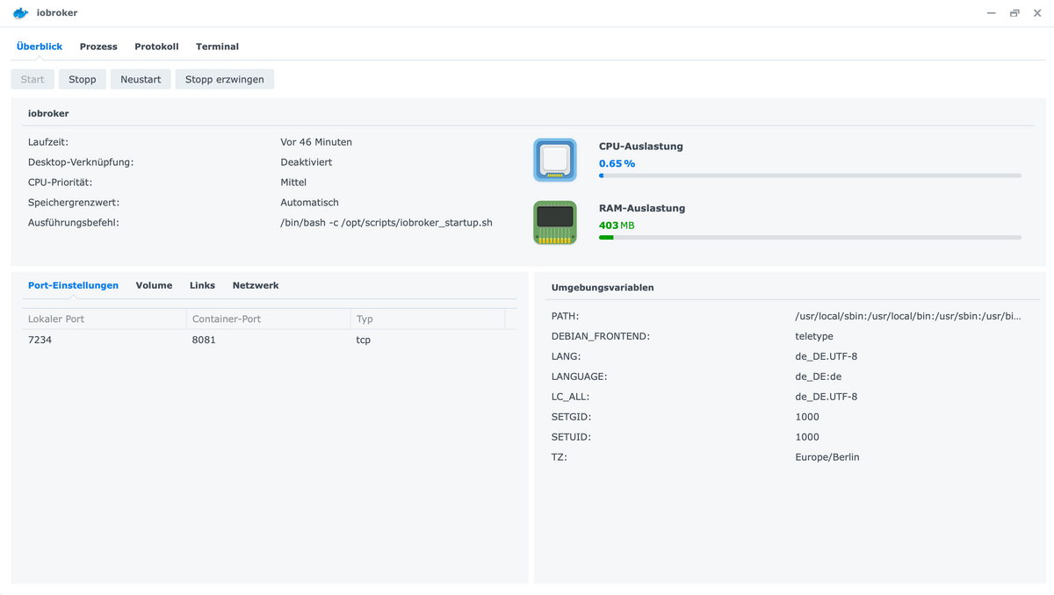1054x595 pixels.
Task: Click the SETGID value 1000
Action: click(807, 417)
